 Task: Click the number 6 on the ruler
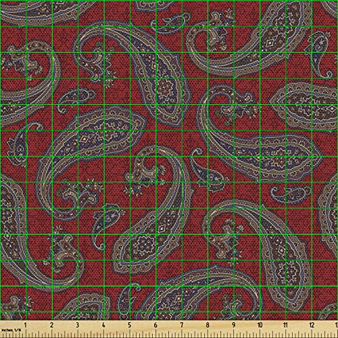click(x=155, y=325)
